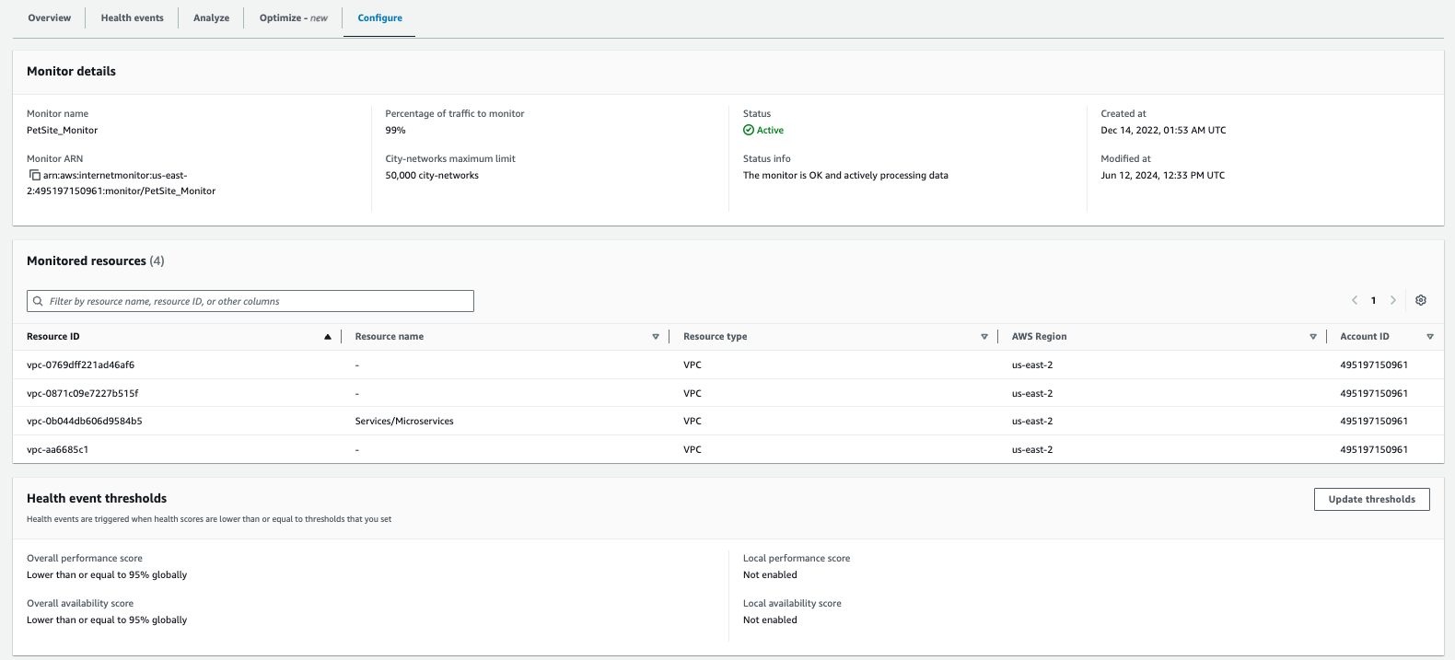Click VPC type in vpc-aa6685c1 row
The width and height of the screenshot is (1455, 660).
coord(693,449)
